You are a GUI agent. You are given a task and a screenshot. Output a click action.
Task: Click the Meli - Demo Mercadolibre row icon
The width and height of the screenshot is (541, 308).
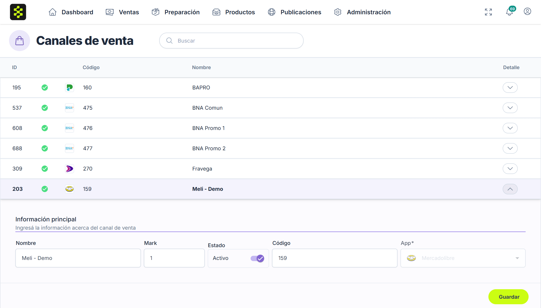pyautogui.click(x=69, y=189)
